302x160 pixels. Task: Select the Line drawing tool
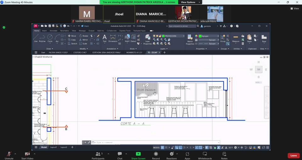point(36,38)
